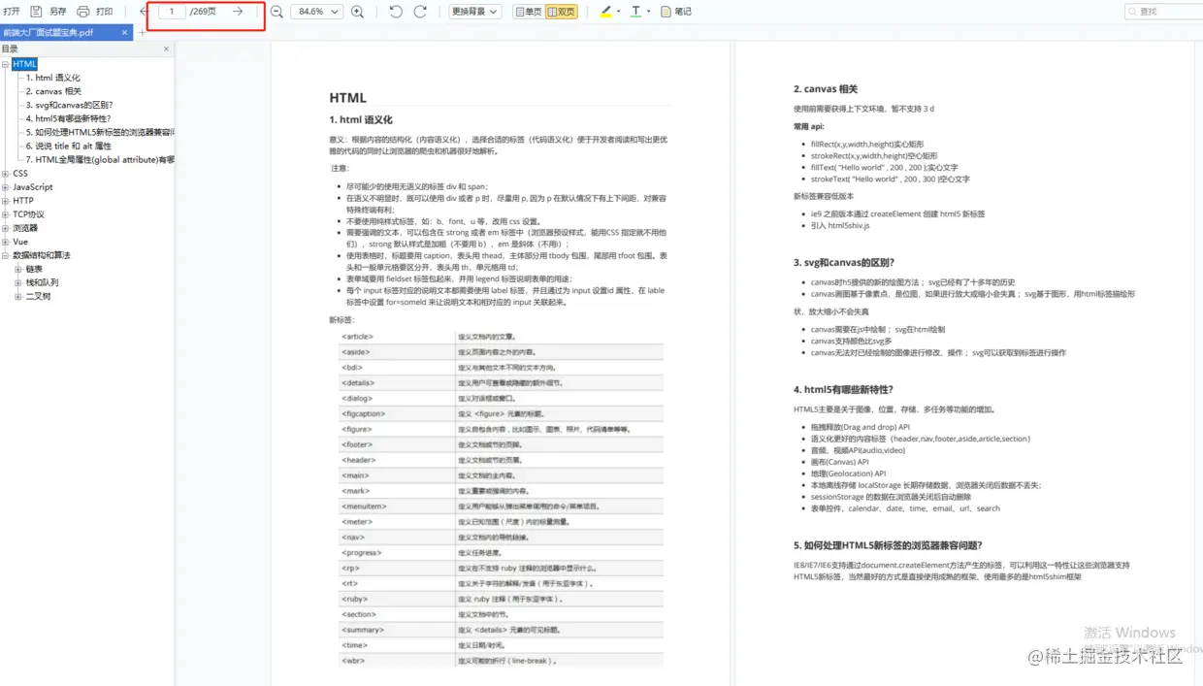
Task: Expand the CSS tree node
Action: tap(6, 174)
